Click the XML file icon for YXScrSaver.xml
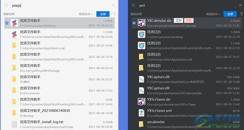Image resolution: width=244 pixels, height=130 pixels. point(141,113)
